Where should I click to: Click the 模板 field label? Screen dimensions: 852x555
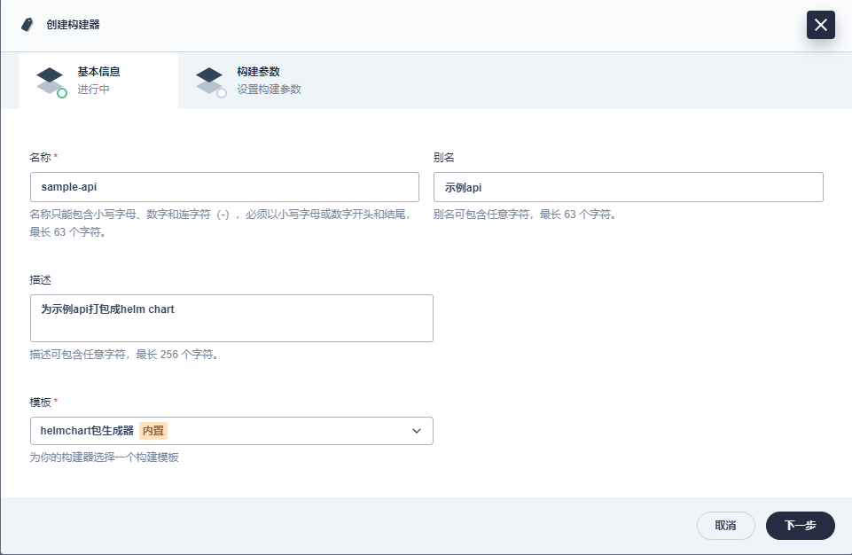[x=40, y=402]
